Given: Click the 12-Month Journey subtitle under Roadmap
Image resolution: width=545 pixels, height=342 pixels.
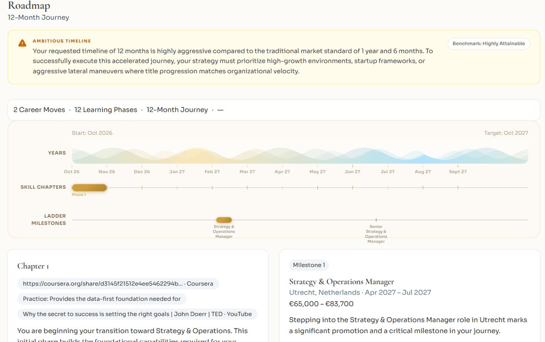Looking at the screenshot, I should [38, 18].
